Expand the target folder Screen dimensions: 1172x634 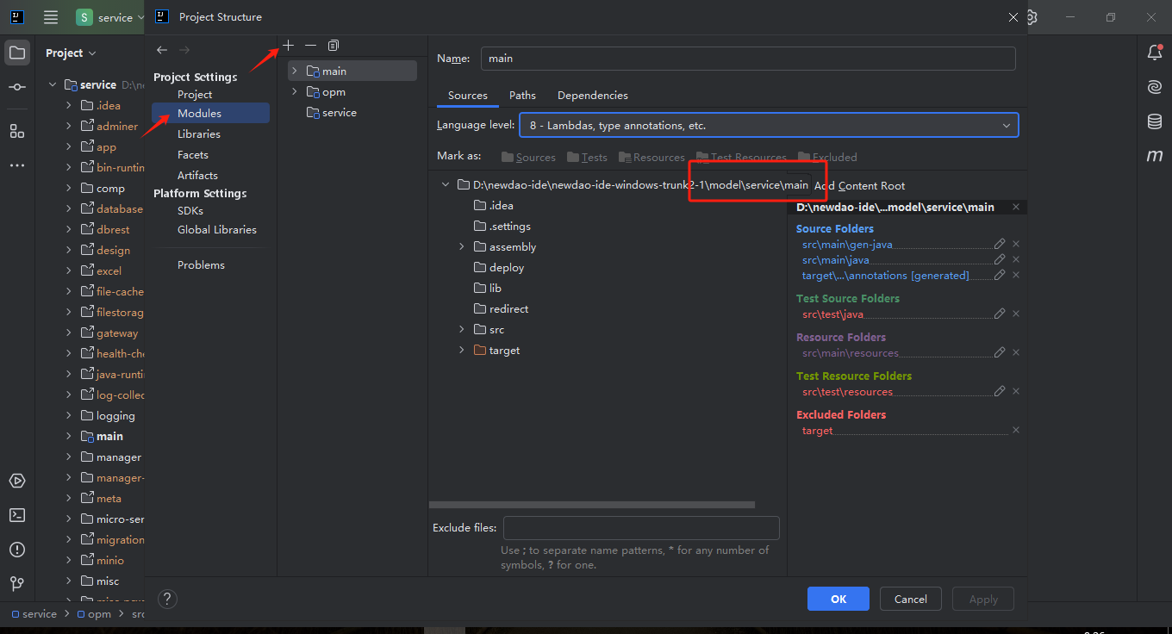462,350
